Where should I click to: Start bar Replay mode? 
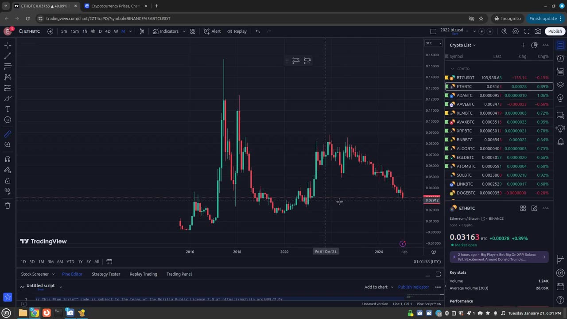coord(237,31)
